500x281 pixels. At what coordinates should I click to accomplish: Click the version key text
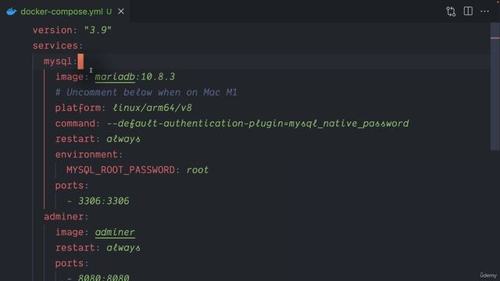(x=52, y=30)
